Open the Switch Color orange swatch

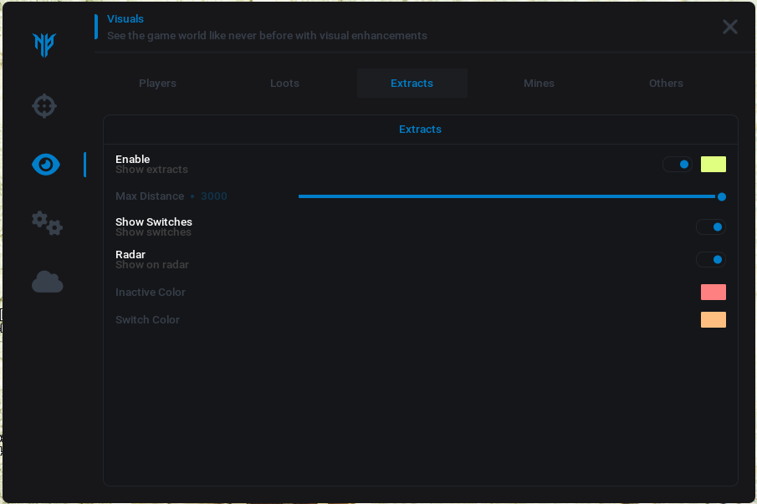click(x=713, y=320)
